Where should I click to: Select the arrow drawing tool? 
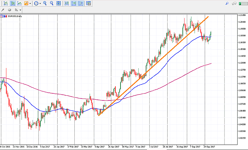pyautogui.click(x=3, y=10)
